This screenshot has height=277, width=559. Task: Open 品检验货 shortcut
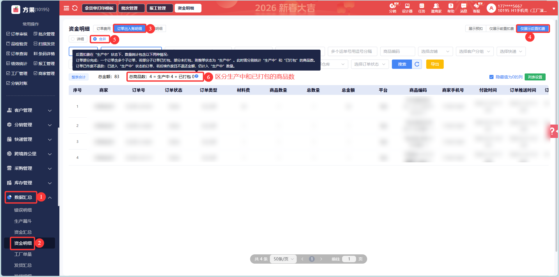(x=17, y=44)
